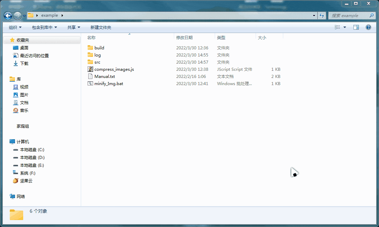Expand the address bar history dropdown arrow

click(314, 15)
